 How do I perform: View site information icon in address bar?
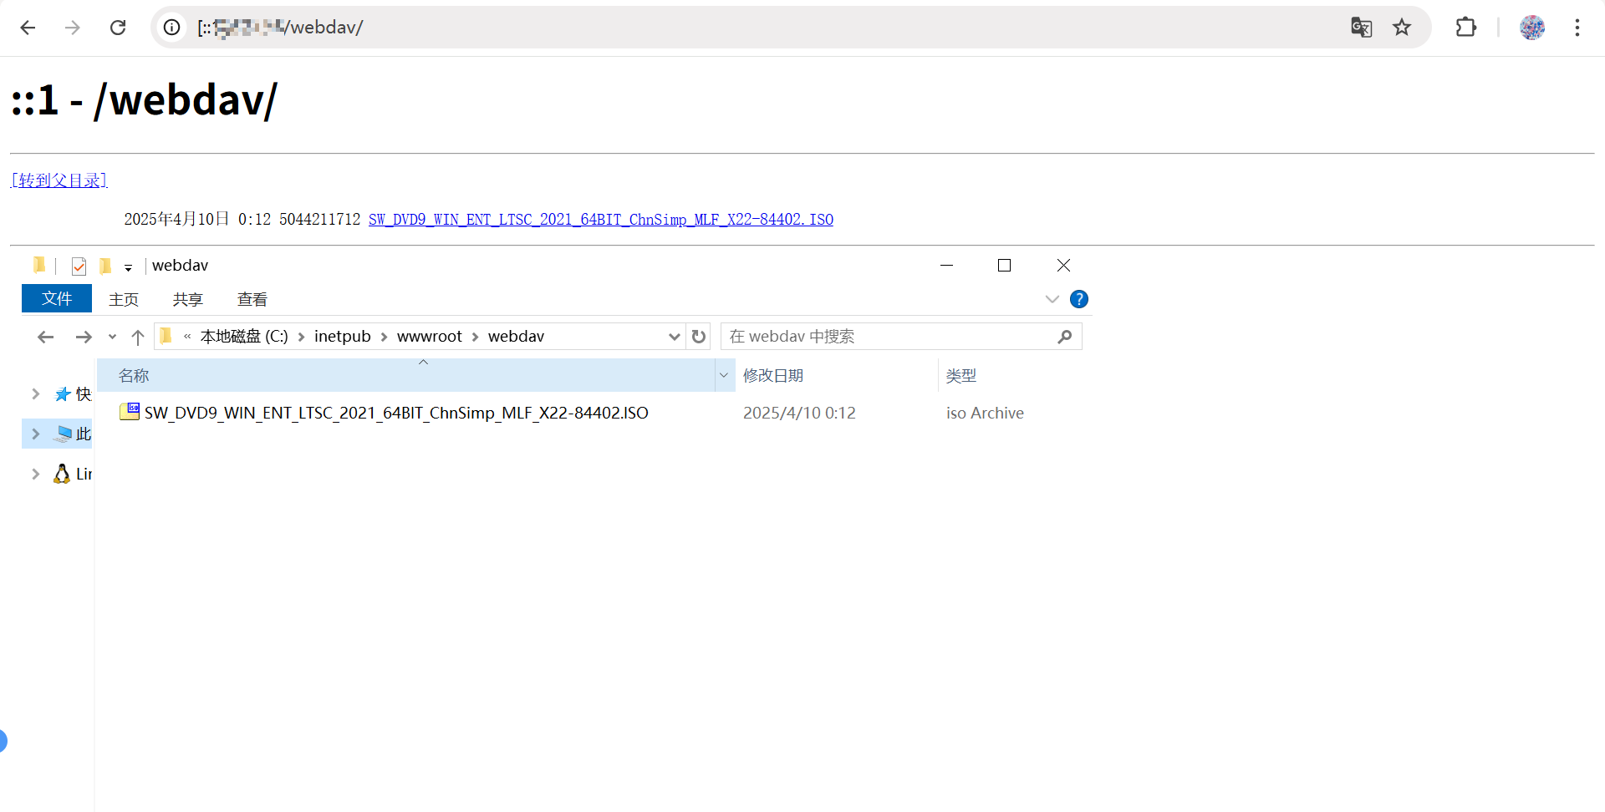171,28
